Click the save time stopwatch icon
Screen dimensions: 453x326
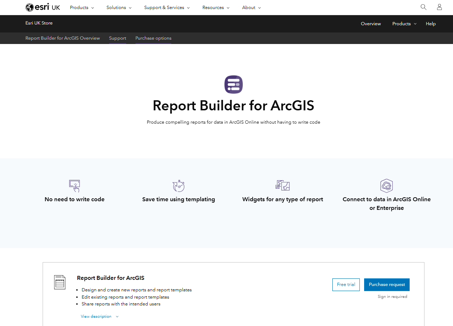pos(178,186)
